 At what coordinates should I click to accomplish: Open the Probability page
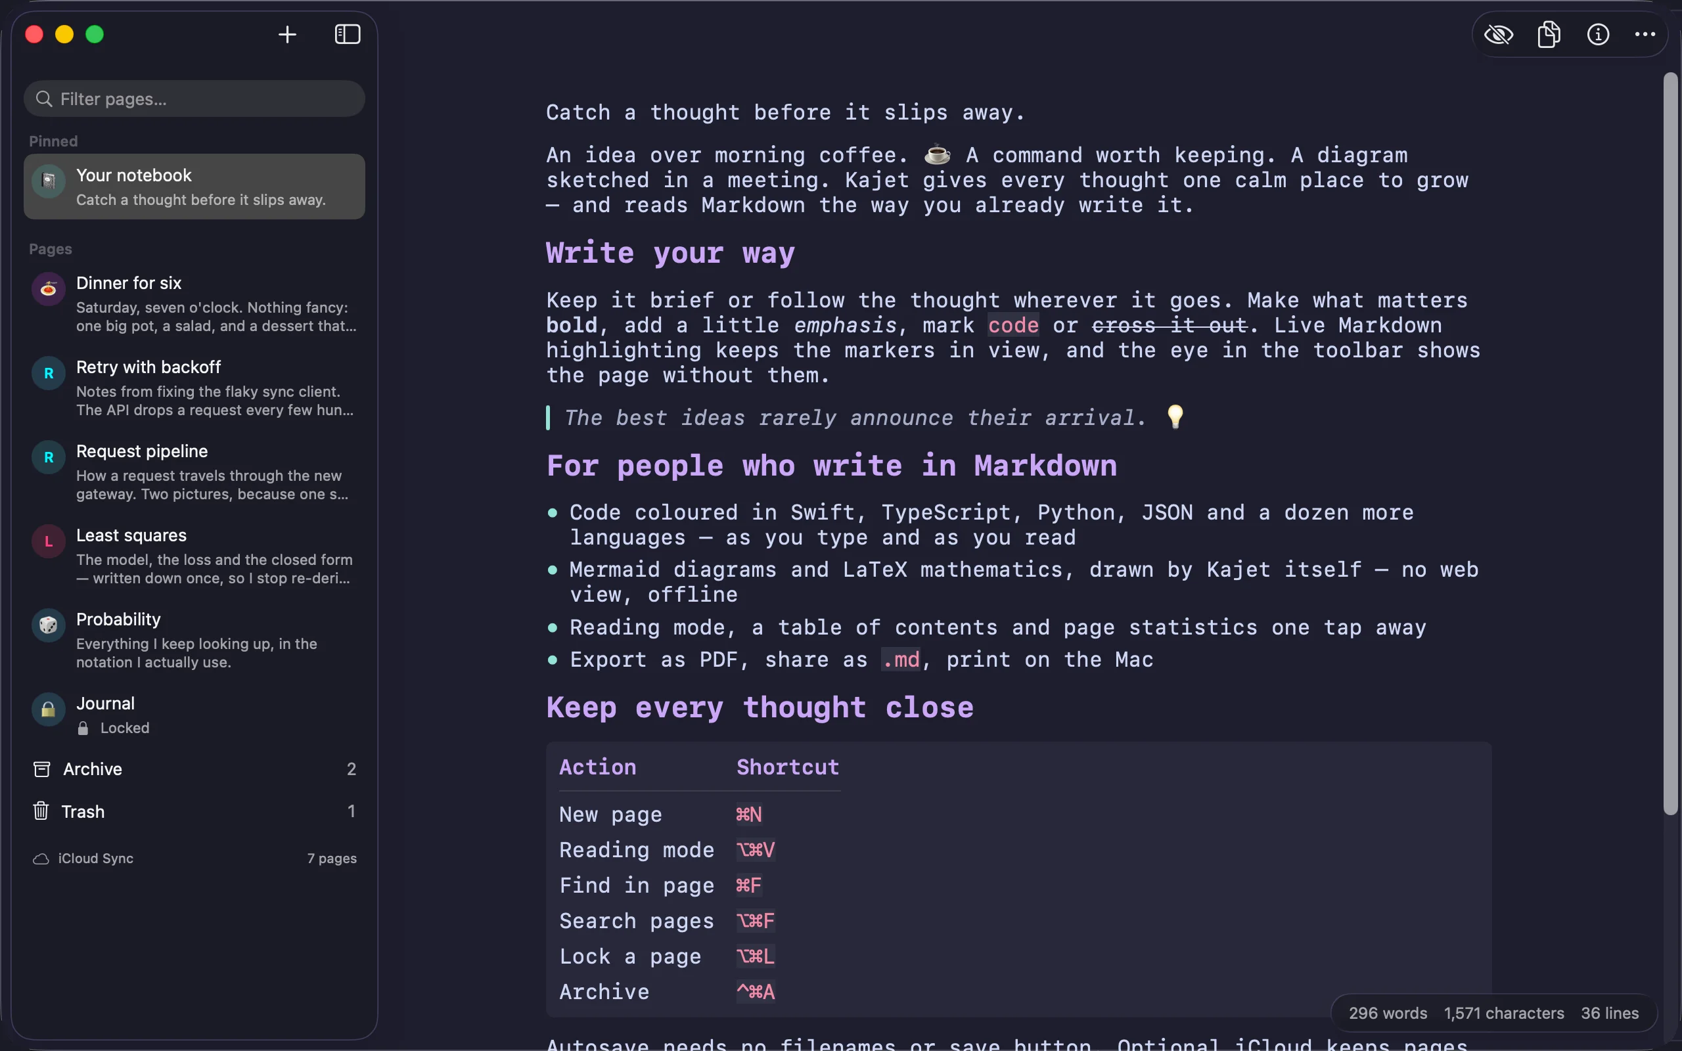[x=194, y=640]
